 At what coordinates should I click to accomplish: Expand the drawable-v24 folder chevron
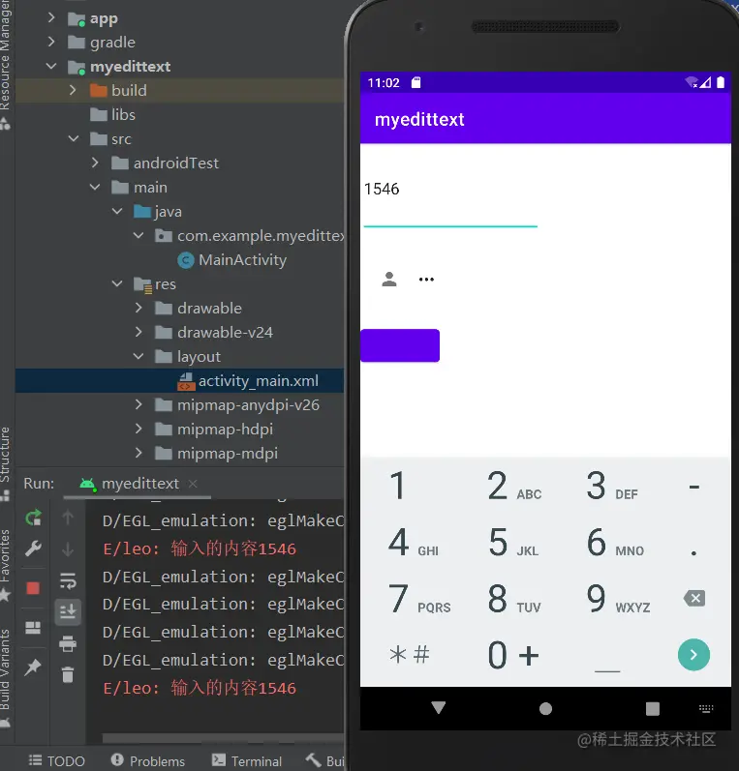(x=139, y=333)
